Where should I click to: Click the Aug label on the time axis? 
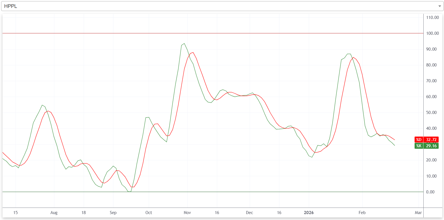(54, 213)
